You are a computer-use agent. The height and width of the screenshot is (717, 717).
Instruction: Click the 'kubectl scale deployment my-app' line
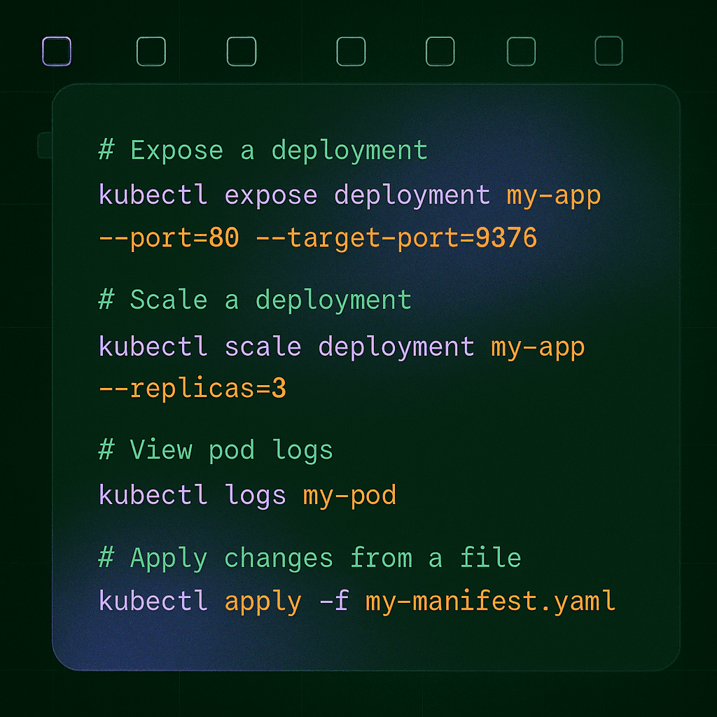pos(342,347)
